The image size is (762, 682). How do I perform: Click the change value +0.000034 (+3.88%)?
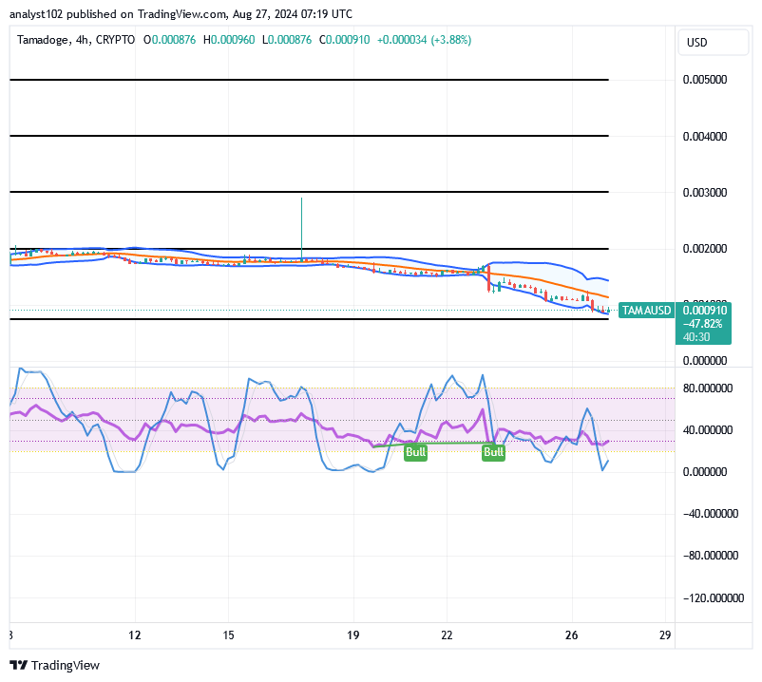pos(425,40)
